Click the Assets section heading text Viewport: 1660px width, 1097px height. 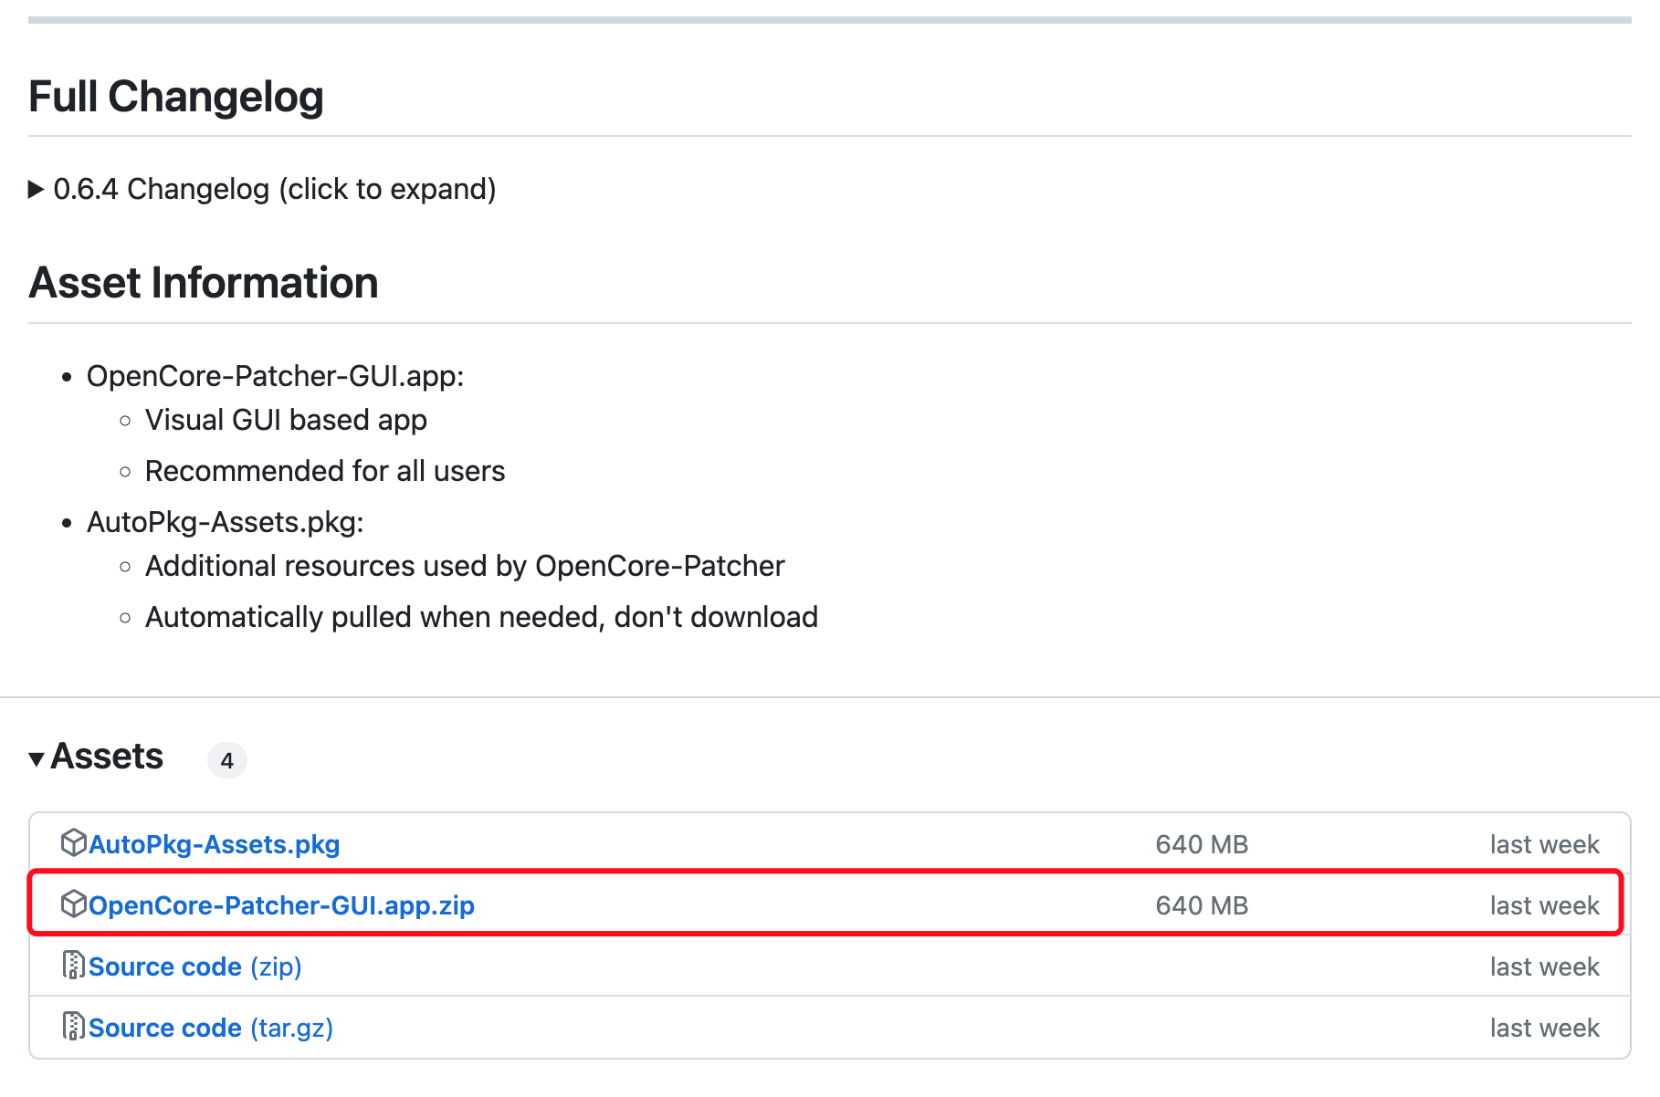[107, 757]
